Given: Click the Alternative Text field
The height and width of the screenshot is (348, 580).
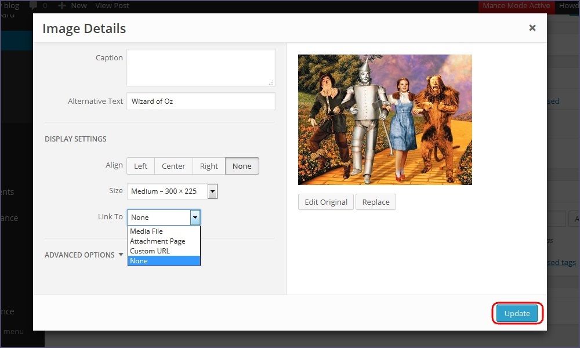Looking at the screenshot, I should pyautogui.click(x=200, y=101).
